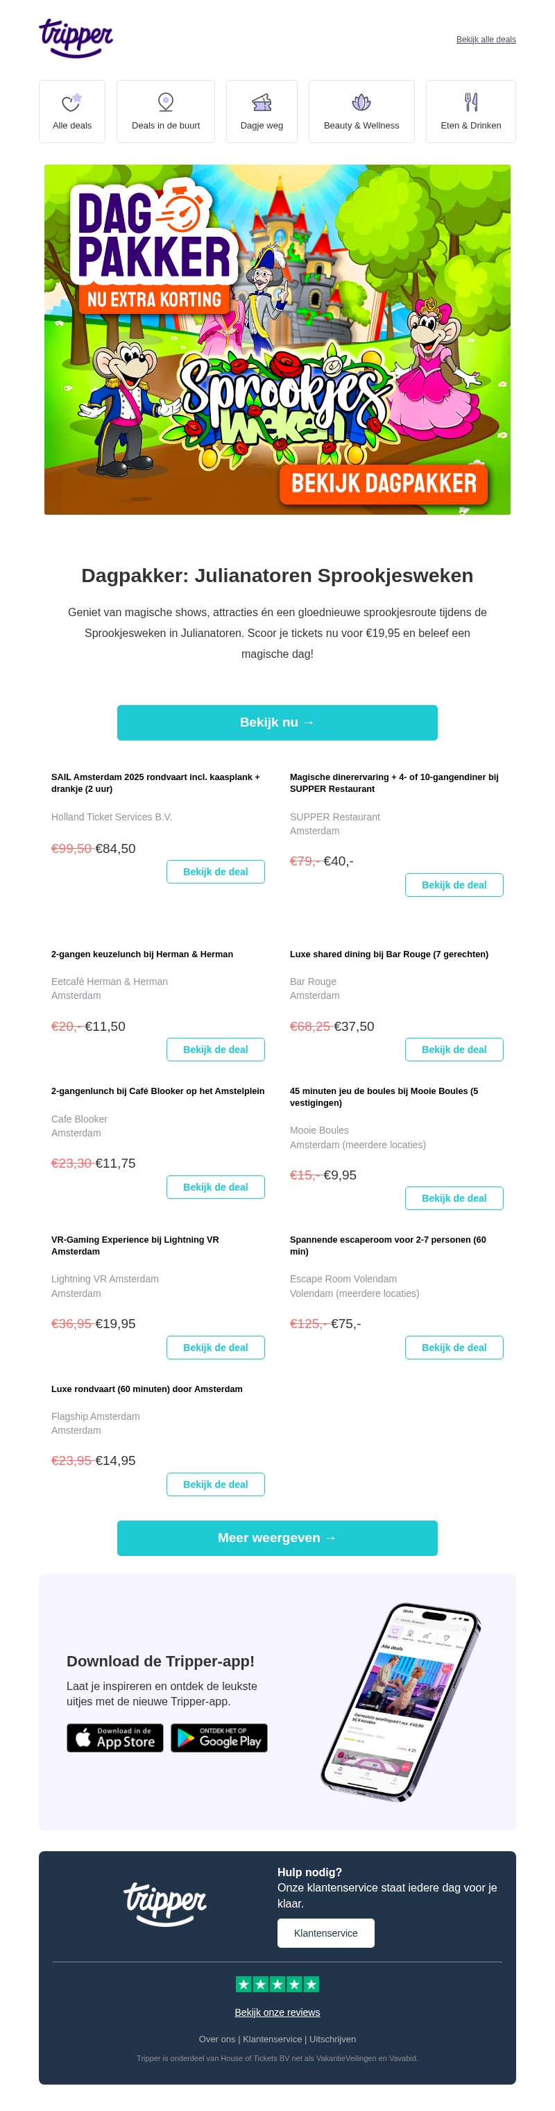Click the Uitschrijven footer link
The width and height of the screenshot is (555, 2111).
coord(332,2039)
